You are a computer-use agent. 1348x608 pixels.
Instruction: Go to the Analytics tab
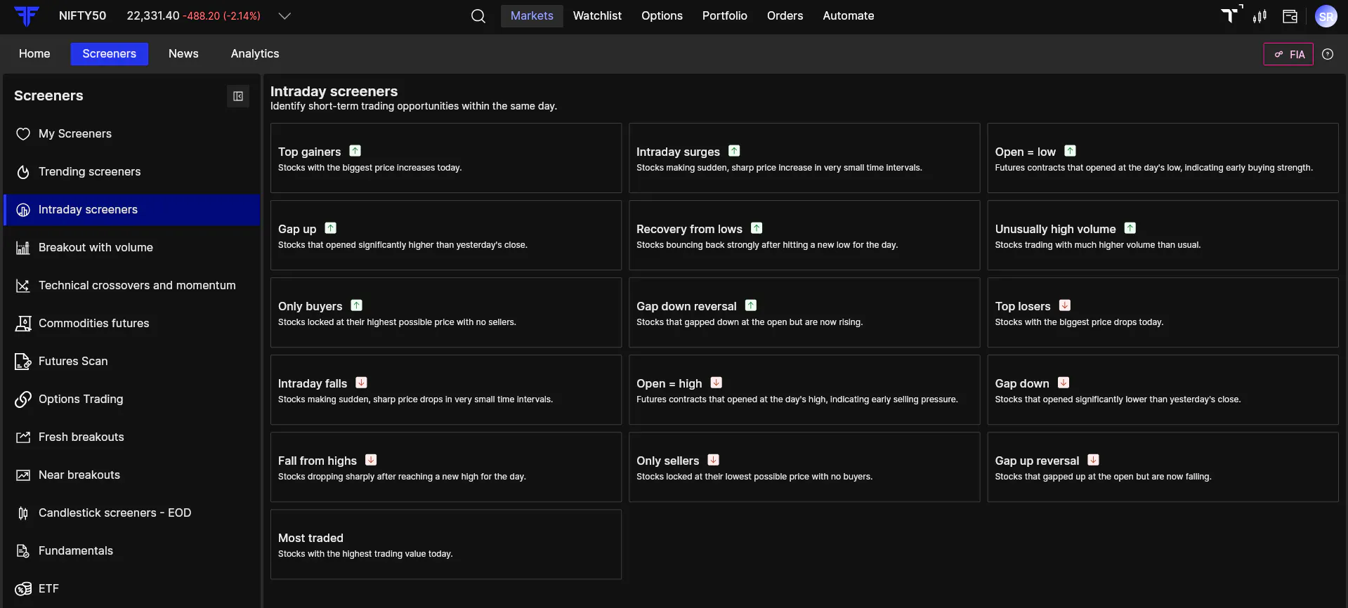[255, 54]
